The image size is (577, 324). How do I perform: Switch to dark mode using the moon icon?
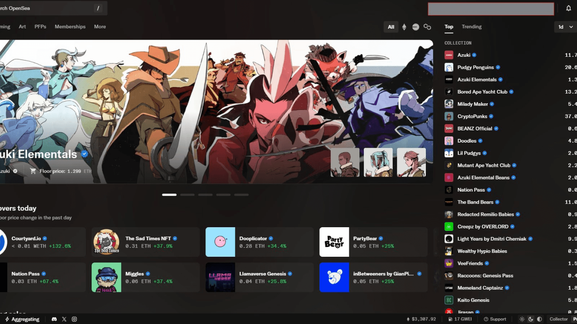[531, 319]
